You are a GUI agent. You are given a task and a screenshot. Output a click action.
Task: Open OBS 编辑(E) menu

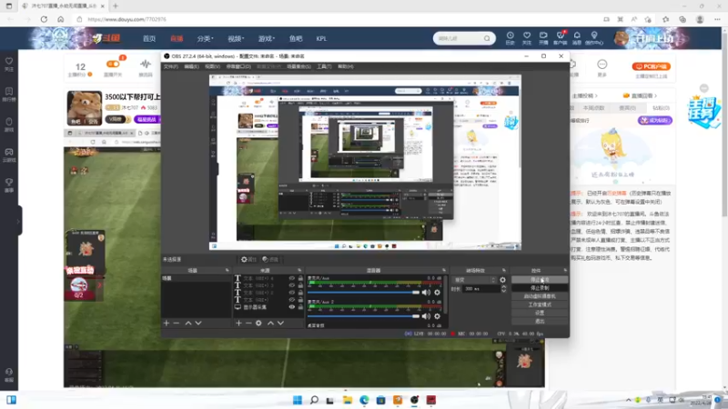191,66
